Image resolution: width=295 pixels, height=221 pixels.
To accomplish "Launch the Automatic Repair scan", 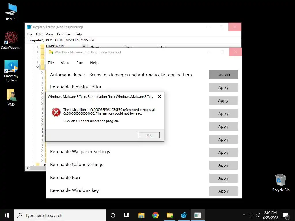I will pyautogui.click(x=224, y=75).
